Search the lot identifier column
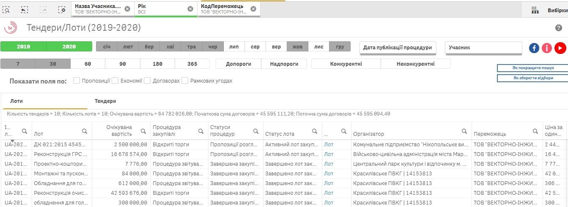568x207 pixels. [25, 131]
